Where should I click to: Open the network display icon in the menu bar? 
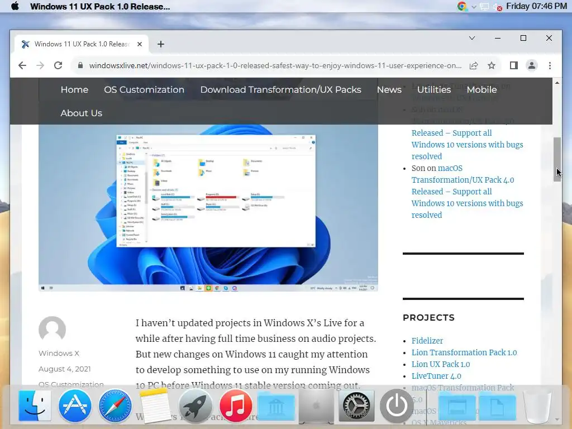(484, 7)
